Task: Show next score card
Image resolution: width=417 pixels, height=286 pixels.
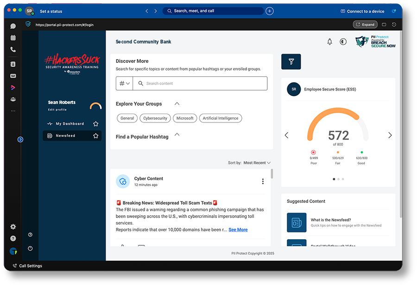Action: [x=390, y=135]
